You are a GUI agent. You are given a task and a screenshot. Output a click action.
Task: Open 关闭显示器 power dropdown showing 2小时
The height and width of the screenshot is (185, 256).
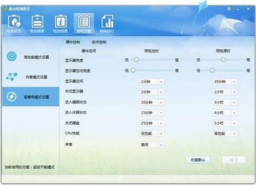tap(225, 92)
